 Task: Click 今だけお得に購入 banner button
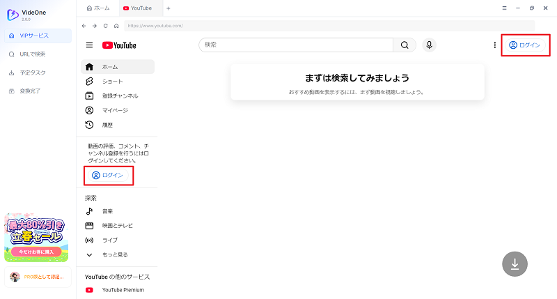(36, 252)
